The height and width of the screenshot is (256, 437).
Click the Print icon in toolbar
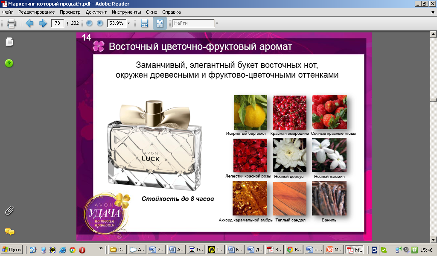11,23
